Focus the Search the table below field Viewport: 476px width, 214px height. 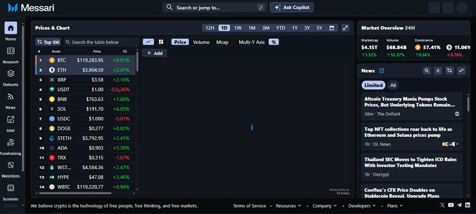(101, 42)
